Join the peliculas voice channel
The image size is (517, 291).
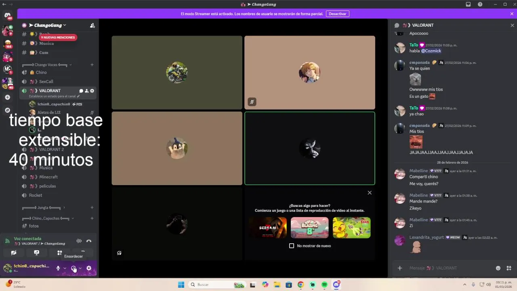pos(59,186)
